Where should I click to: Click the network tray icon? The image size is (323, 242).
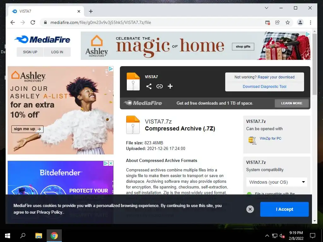click(x=275, y=236)
